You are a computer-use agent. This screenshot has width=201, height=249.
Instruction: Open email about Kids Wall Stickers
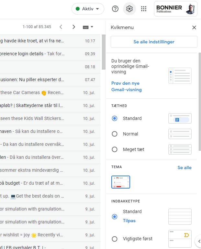[x=48, y=118]
